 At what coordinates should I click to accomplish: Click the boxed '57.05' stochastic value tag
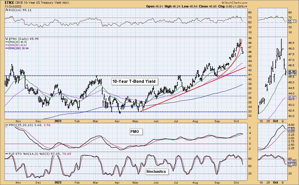pos(292,164)
